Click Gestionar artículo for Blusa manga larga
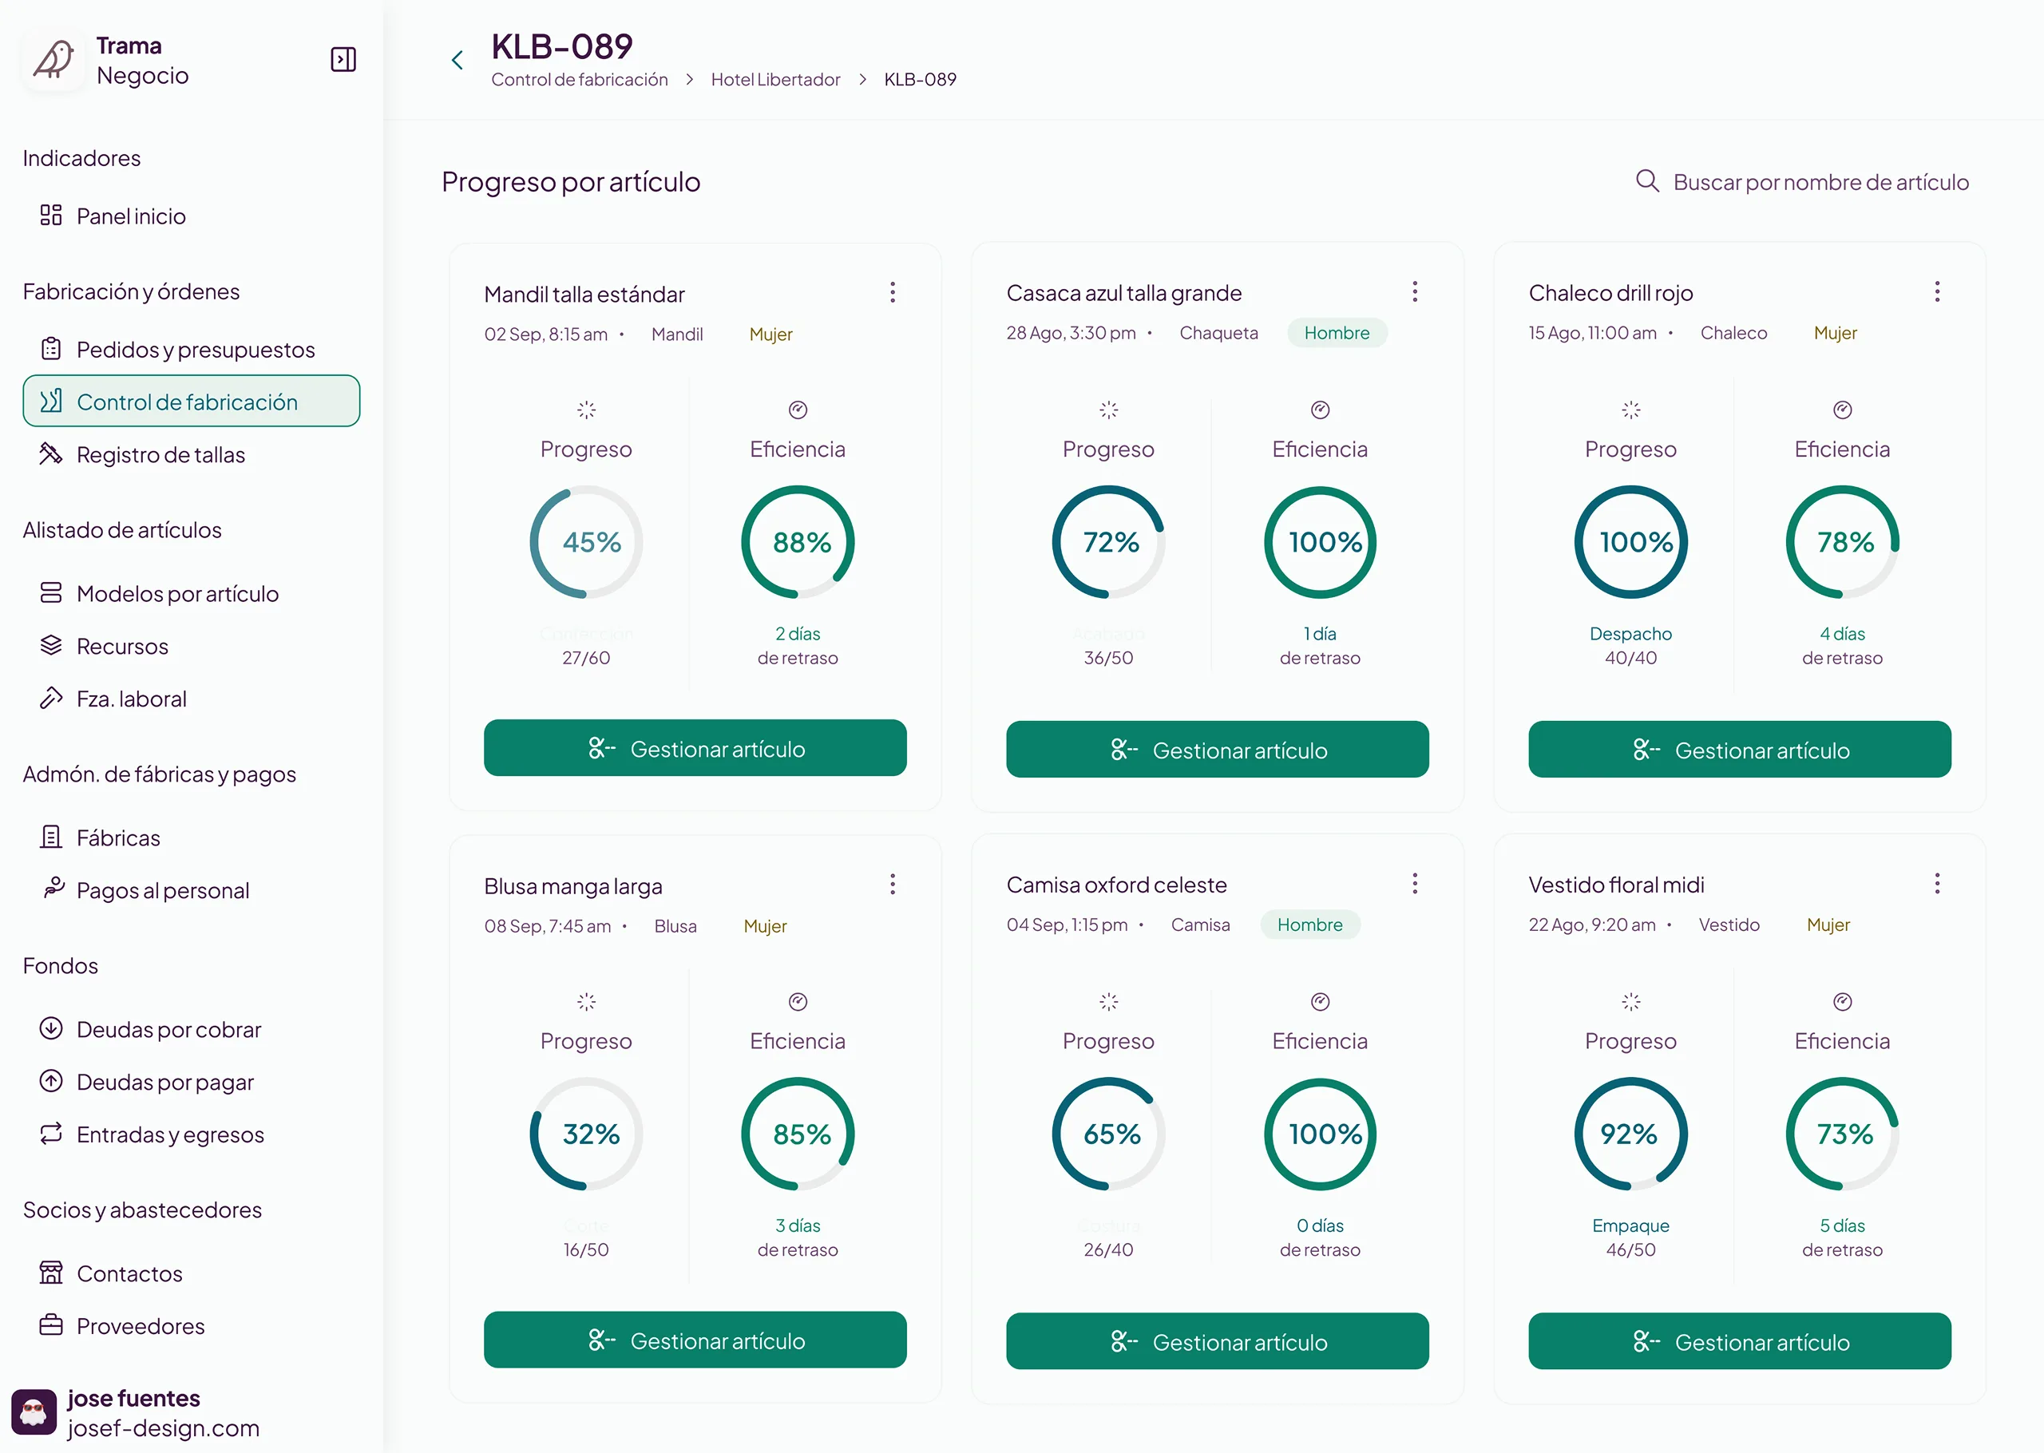Screen dimensions: 2044x1453 point(695,1340)
